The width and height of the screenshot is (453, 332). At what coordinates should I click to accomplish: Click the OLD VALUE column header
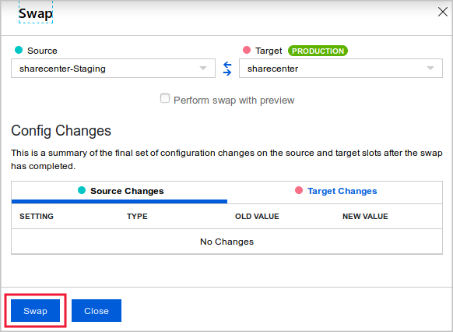tap(257, 217)
